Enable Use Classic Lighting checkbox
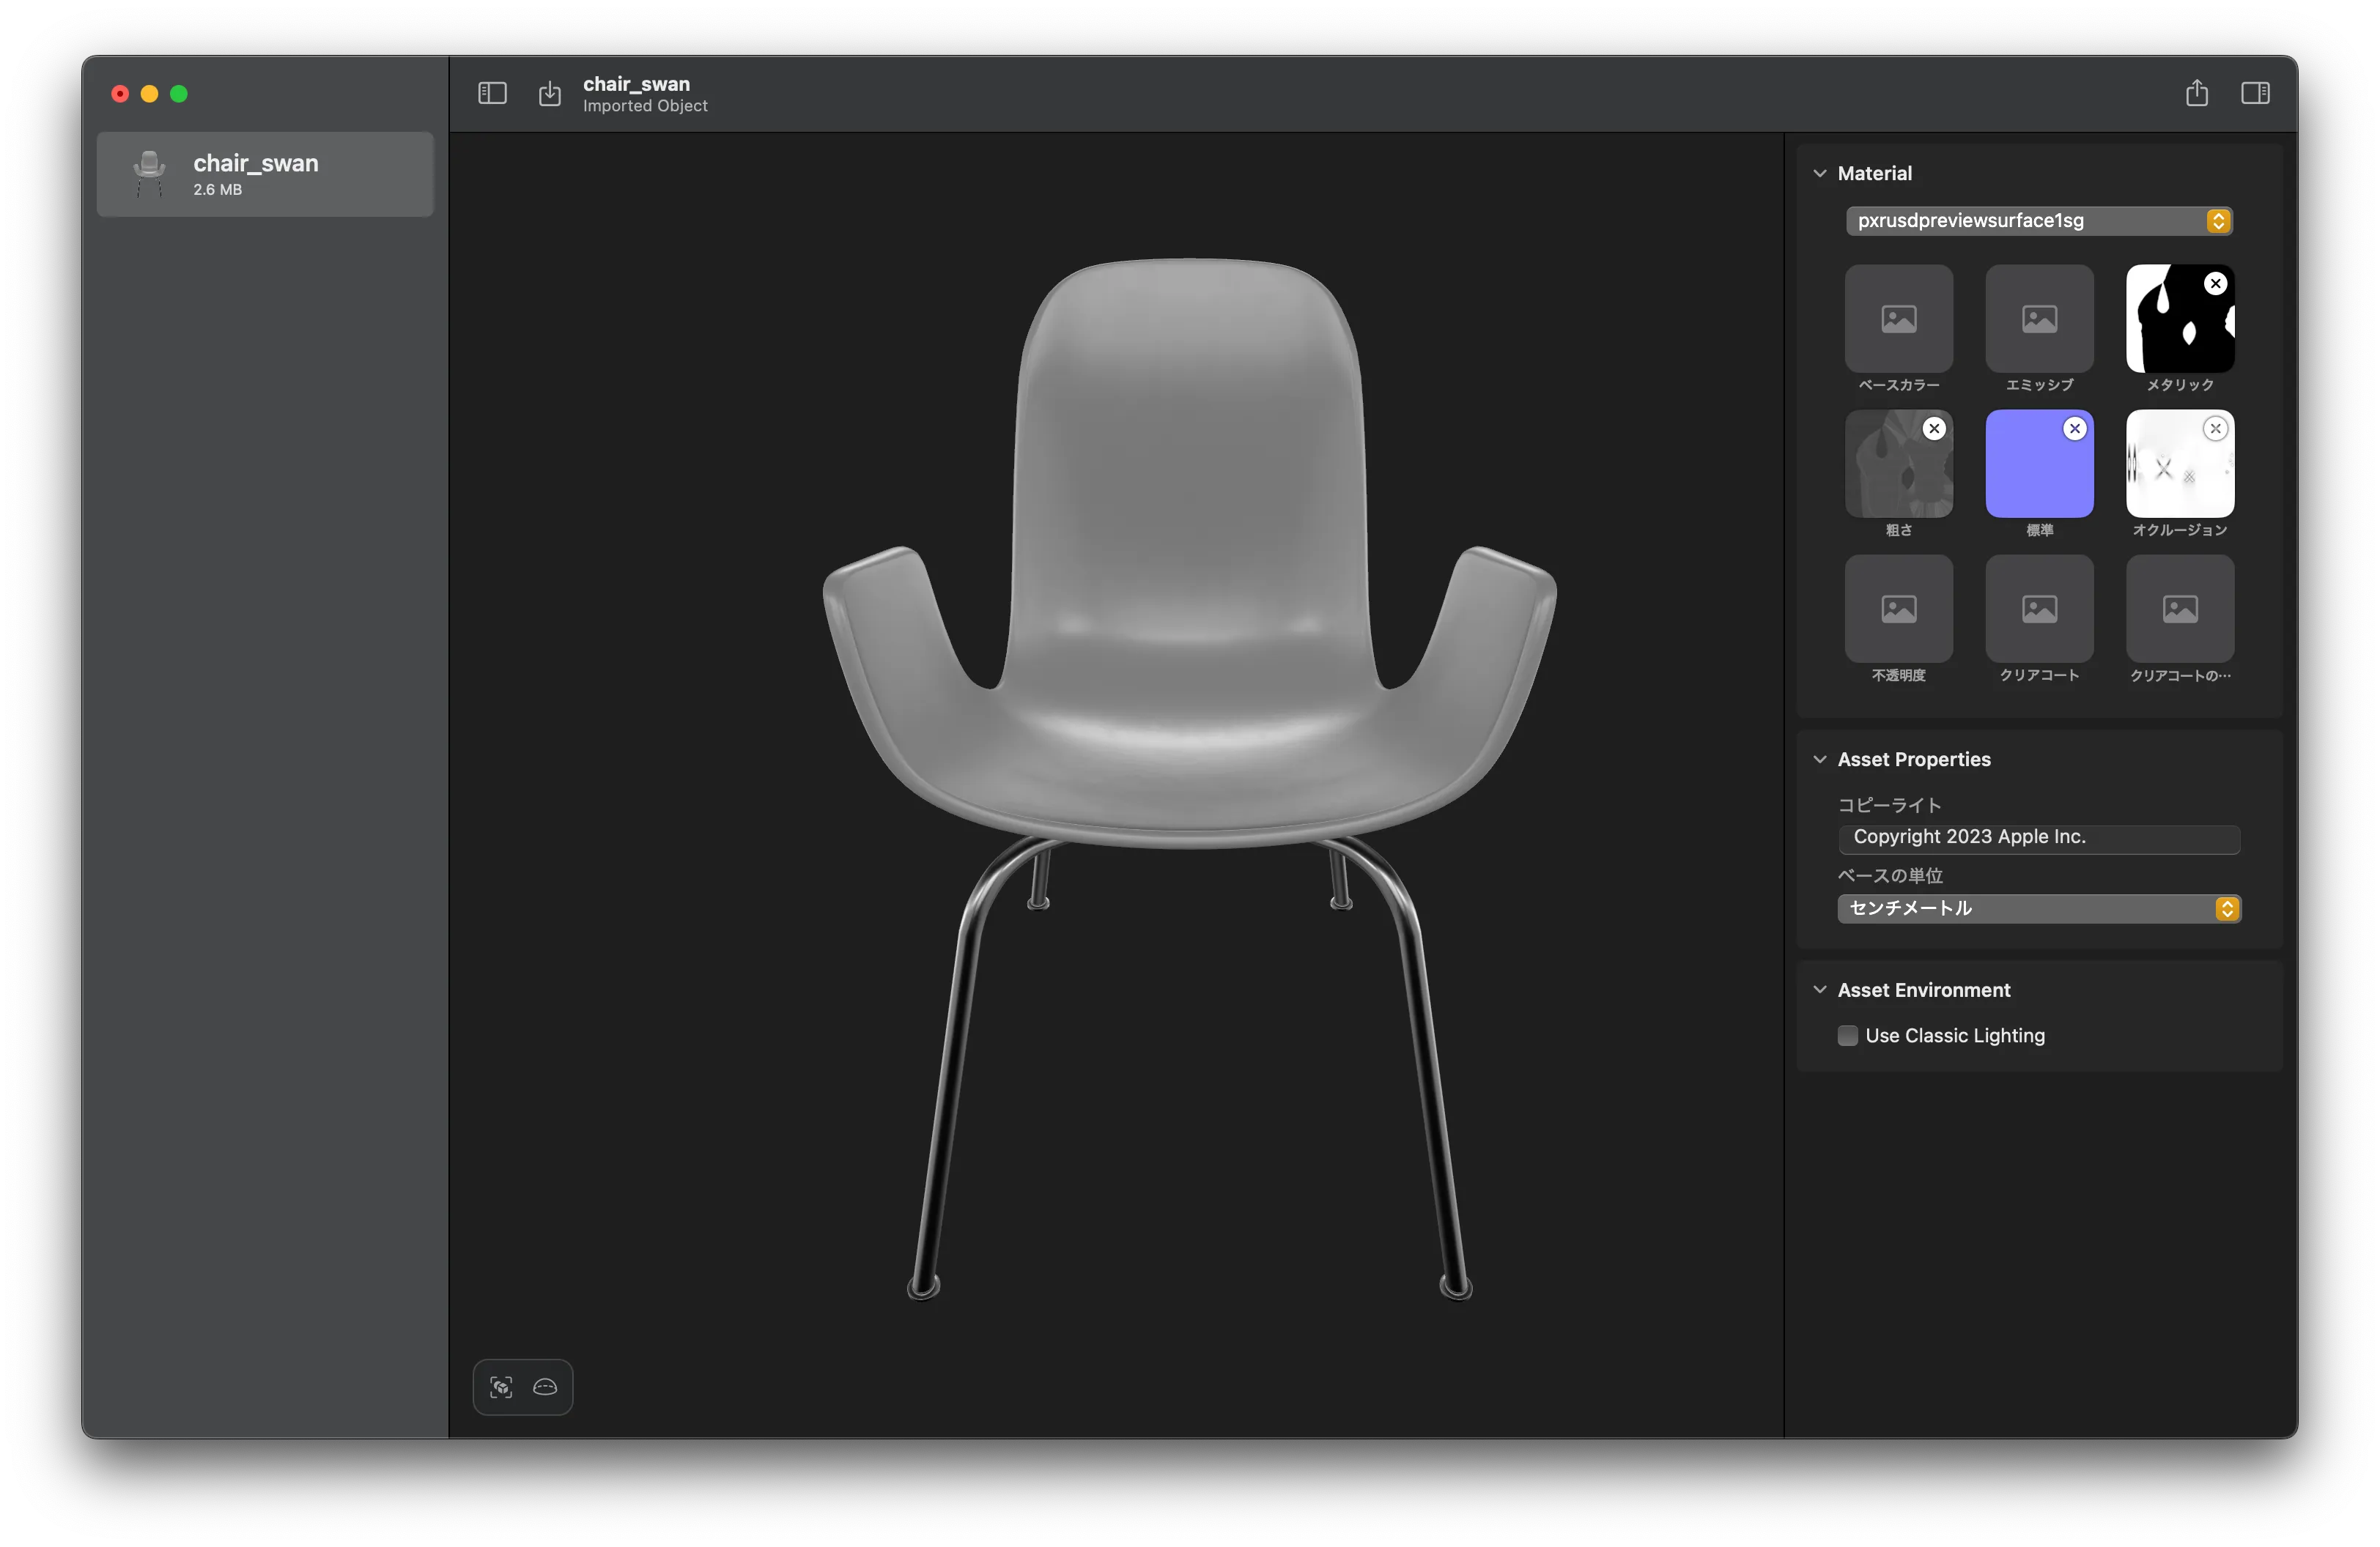 point(1848,1036)
